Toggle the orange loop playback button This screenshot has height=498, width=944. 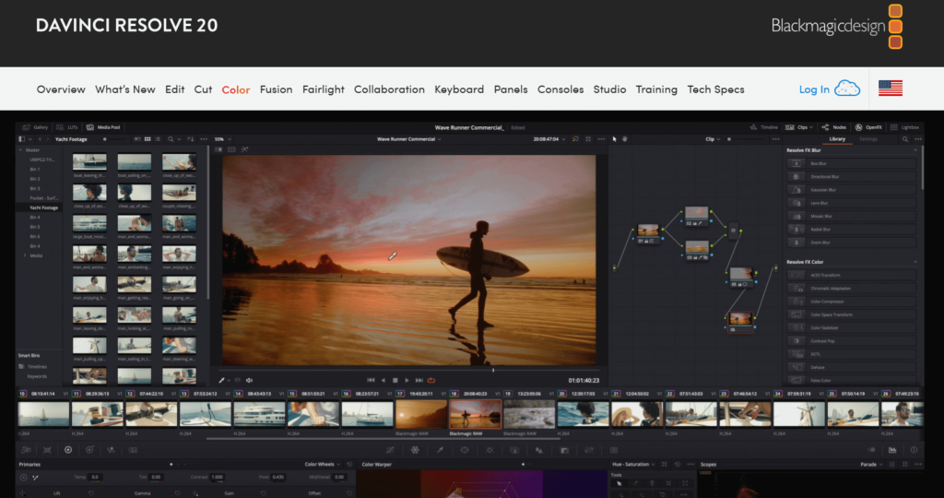point(431,380)
